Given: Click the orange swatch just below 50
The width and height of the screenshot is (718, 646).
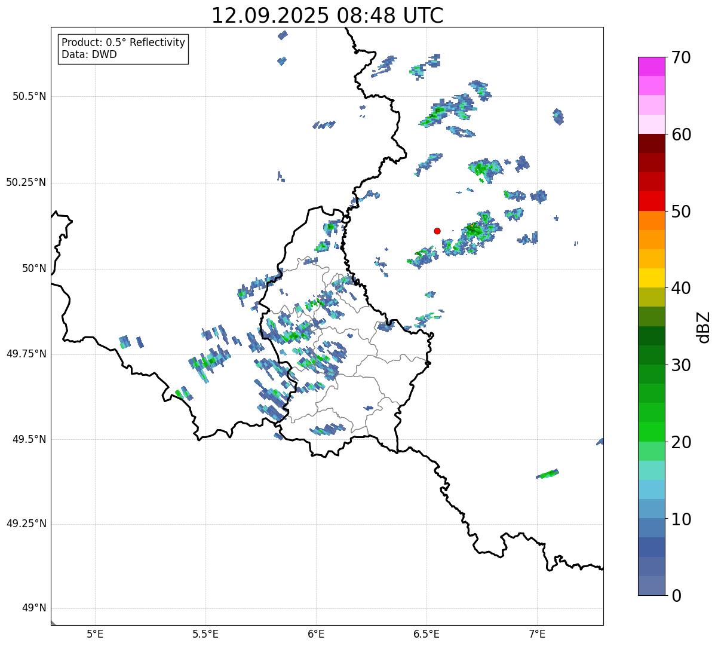Looking at the screenshot, I should [651, 221].
